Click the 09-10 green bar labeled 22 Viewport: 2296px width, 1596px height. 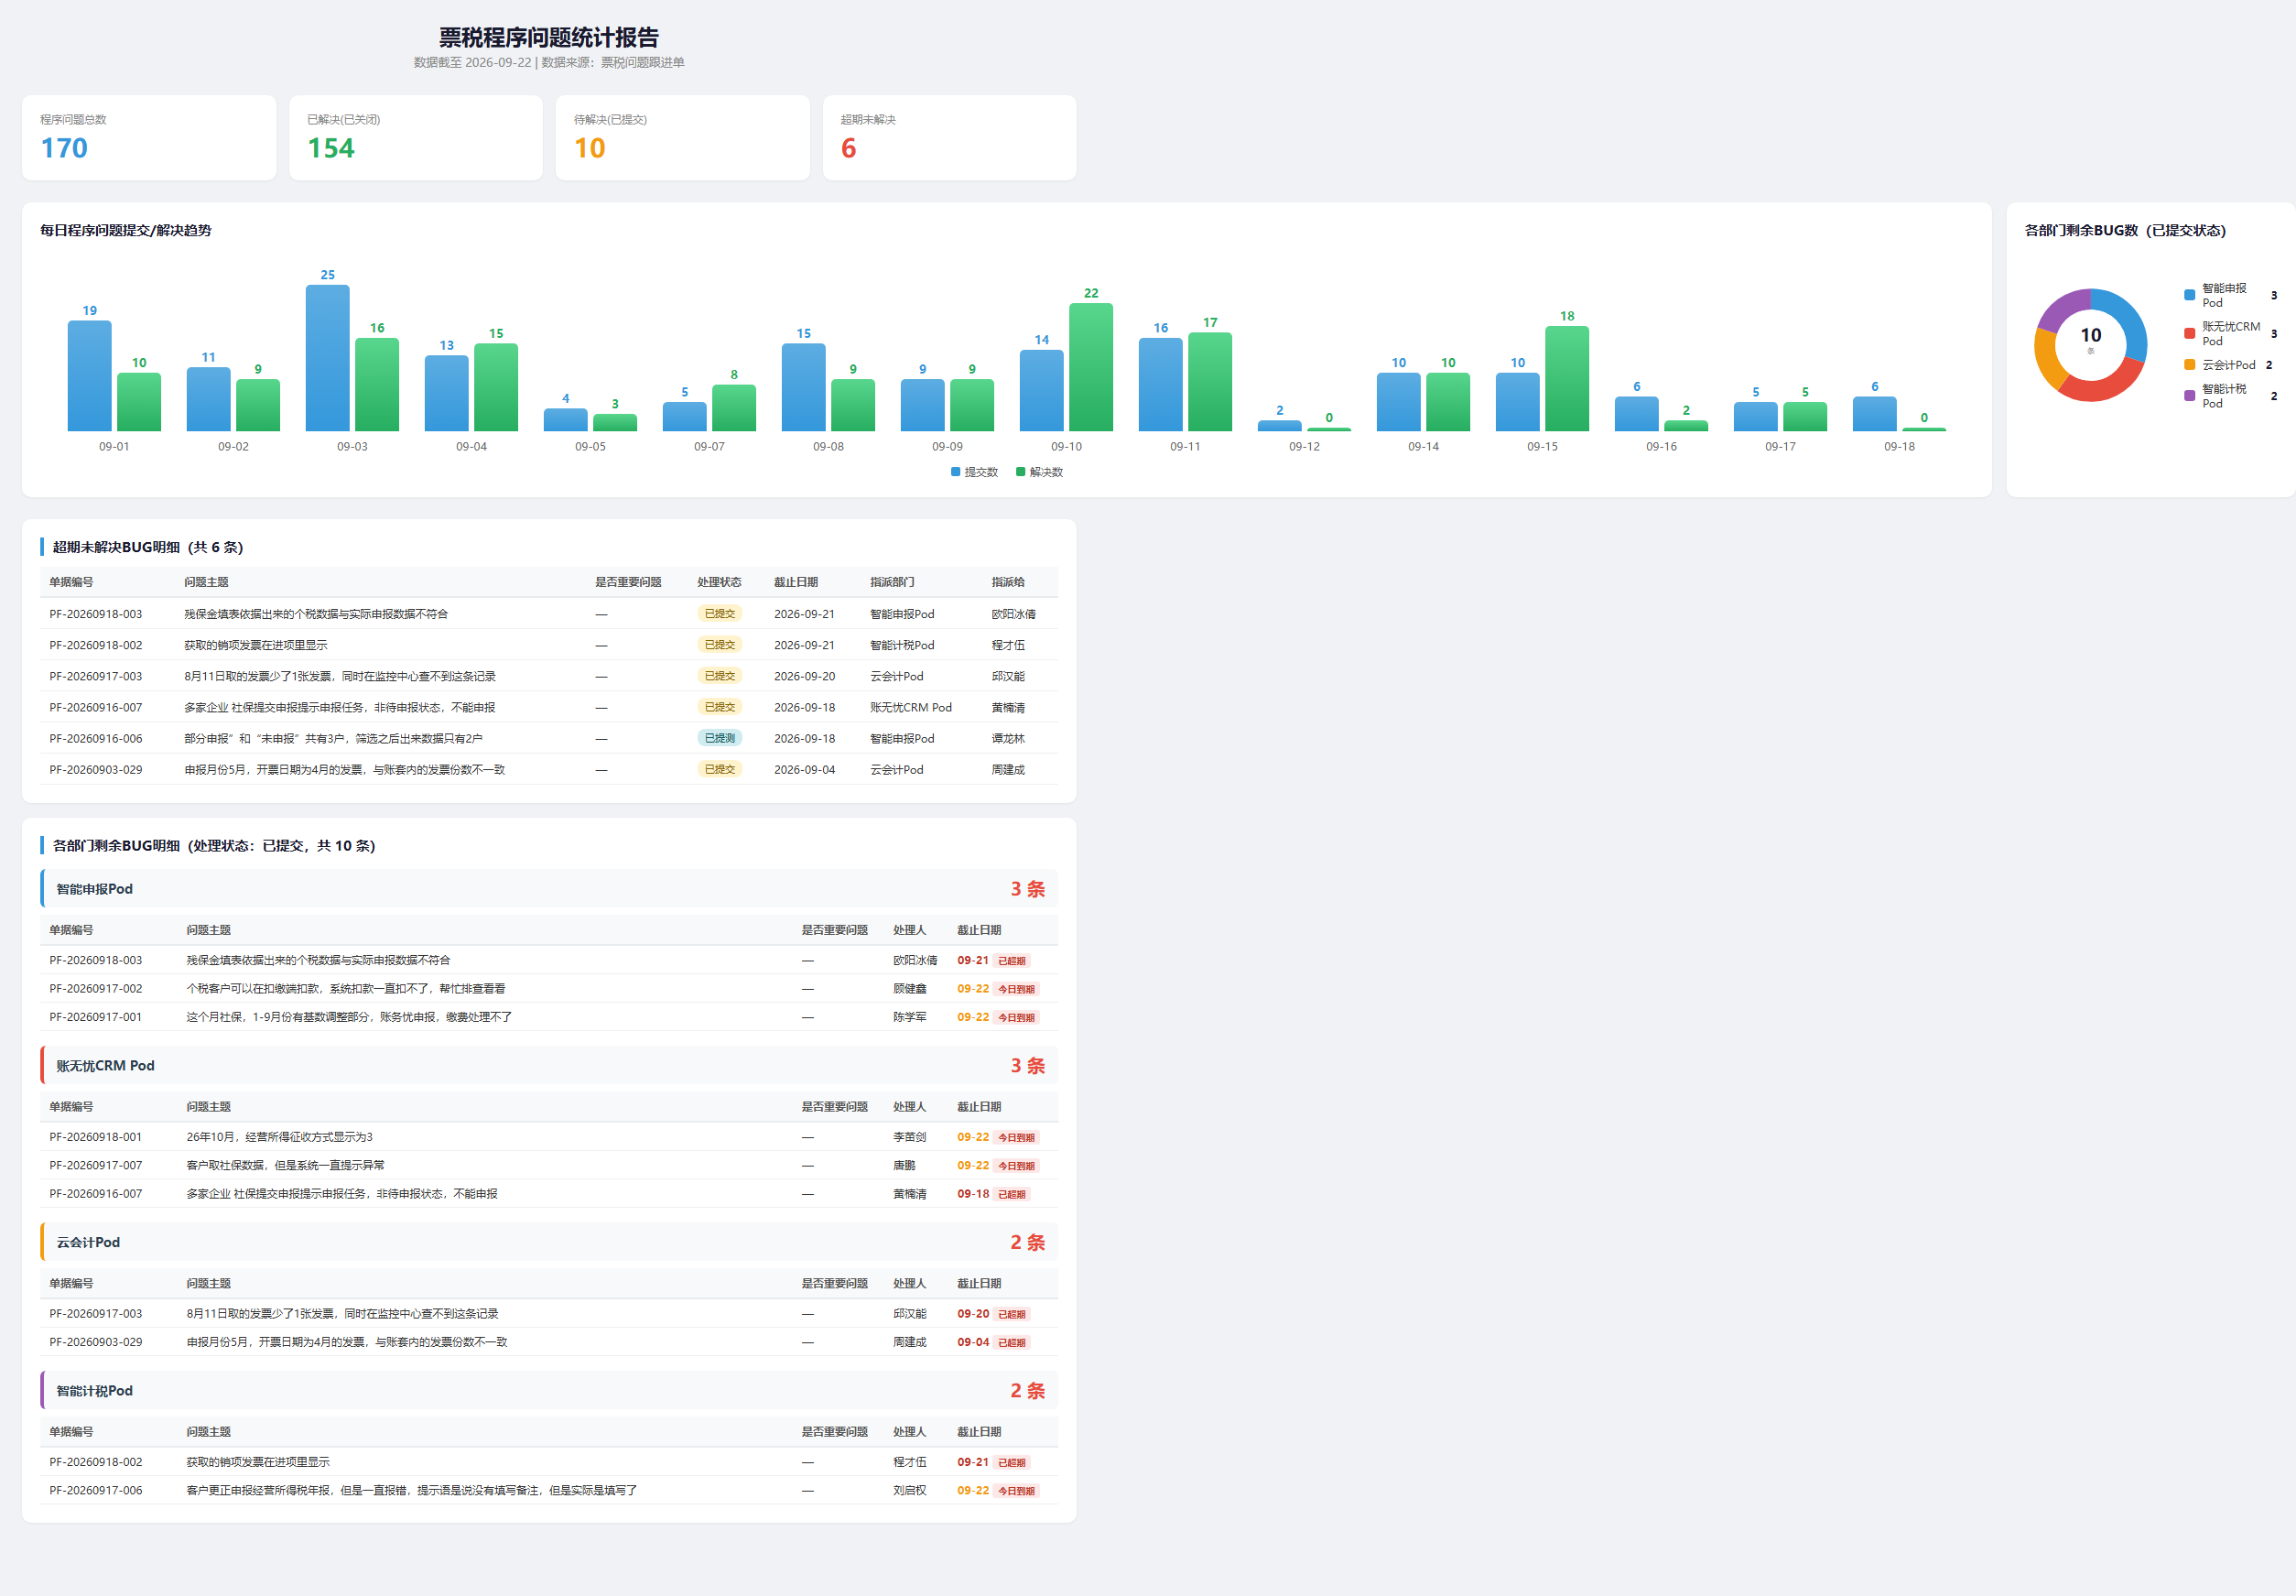pyautogui.click(x=1090, y=367)
